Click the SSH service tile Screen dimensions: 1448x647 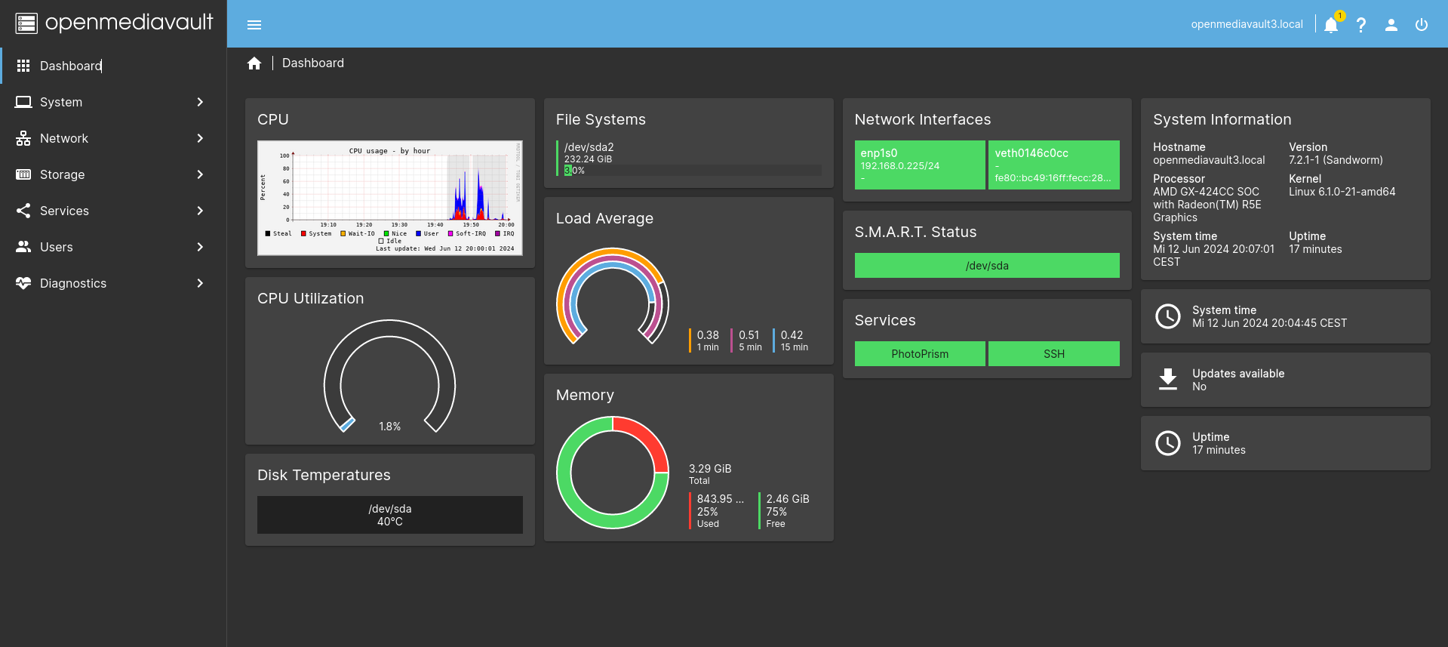tap(1054, 354)
